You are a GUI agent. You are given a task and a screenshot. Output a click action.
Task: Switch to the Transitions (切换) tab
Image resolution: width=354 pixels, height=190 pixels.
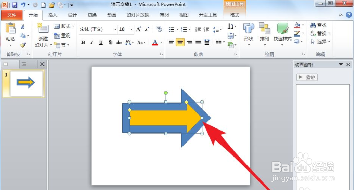[x=92, y=15]
